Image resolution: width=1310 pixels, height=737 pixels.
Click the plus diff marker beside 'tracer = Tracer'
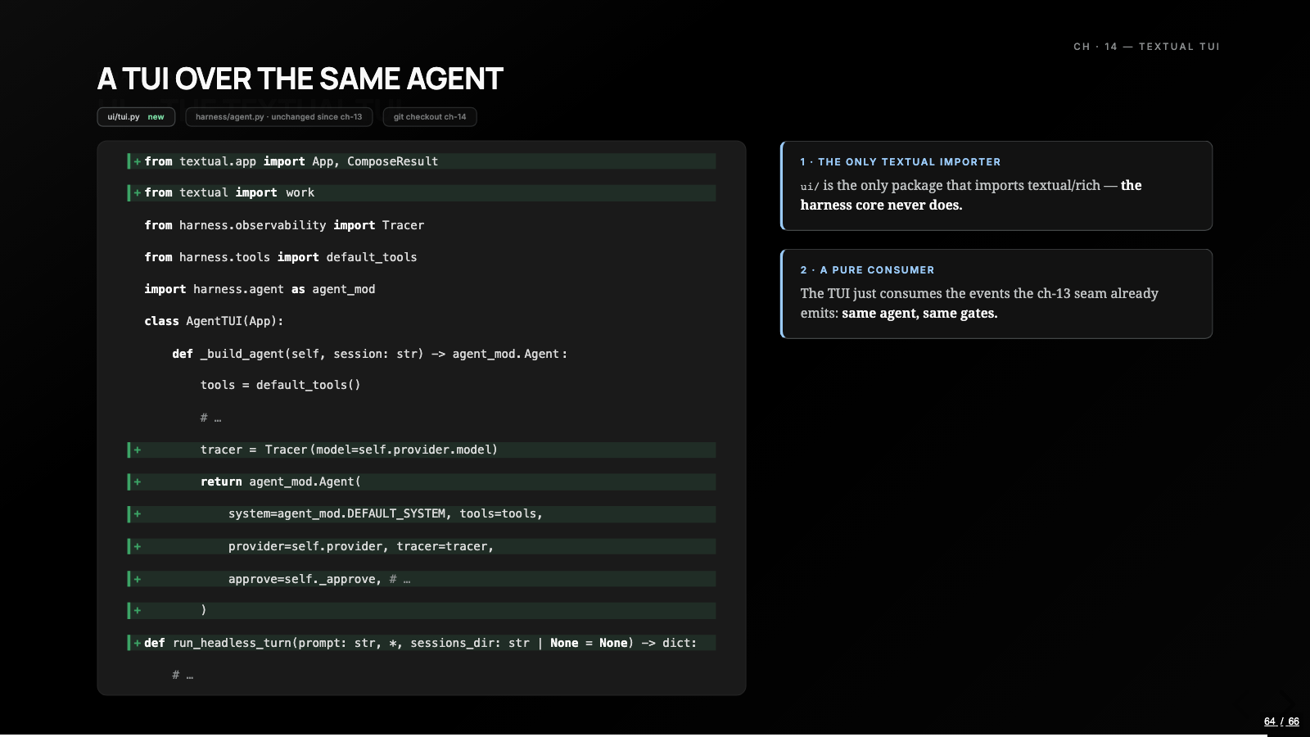pyautogui.click(x=138, y=450)
